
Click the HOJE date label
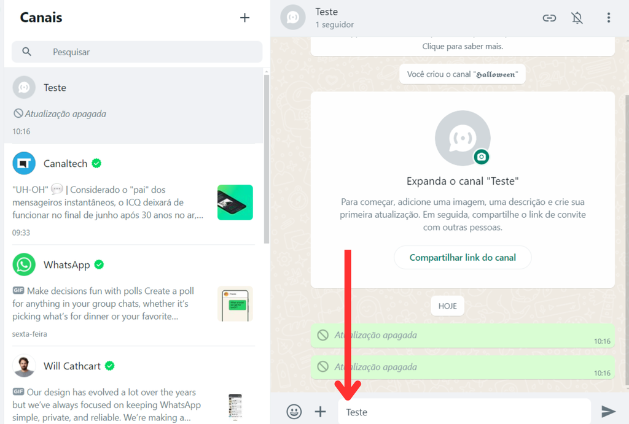point(447,306)
